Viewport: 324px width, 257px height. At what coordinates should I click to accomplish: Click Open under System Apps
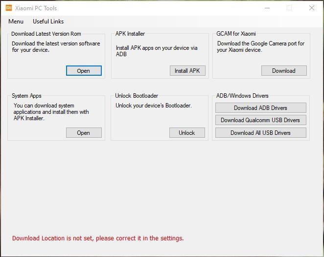(x=84, y=132)
